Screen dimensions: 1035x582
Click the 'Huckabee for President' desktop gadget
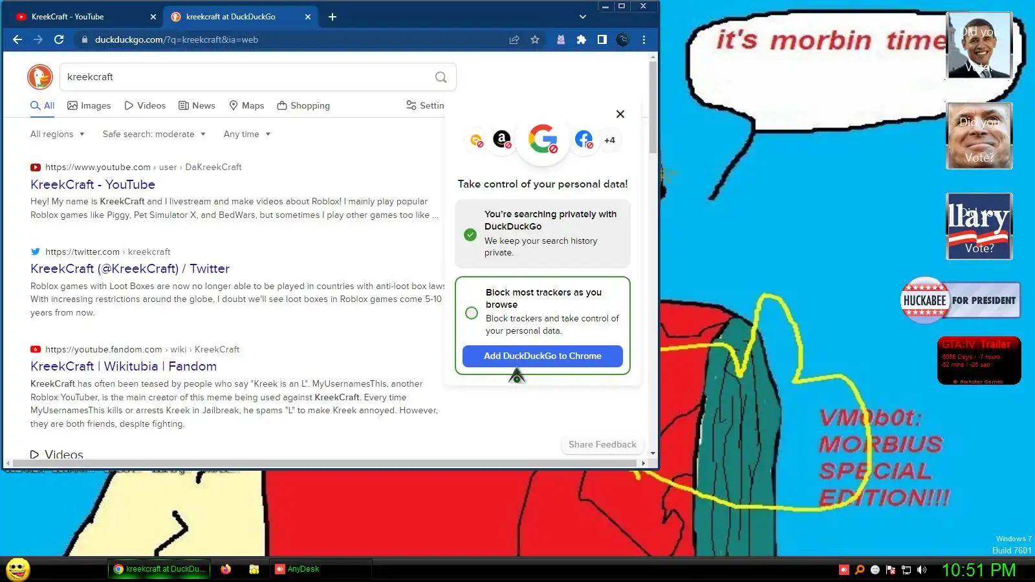[961, 300]
